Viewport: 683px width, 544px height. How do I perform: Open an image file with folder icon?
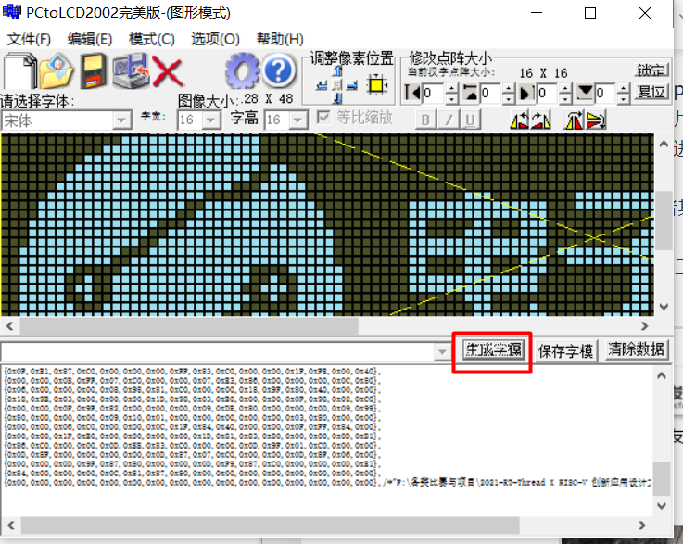(x=57, y=70)
